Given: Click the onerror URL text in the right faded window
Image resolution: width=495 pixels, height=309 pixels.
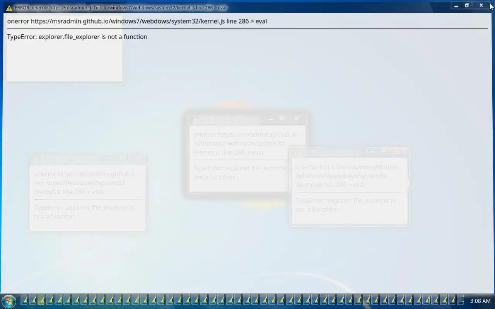Looking at the screenshot, I should 347,176.
